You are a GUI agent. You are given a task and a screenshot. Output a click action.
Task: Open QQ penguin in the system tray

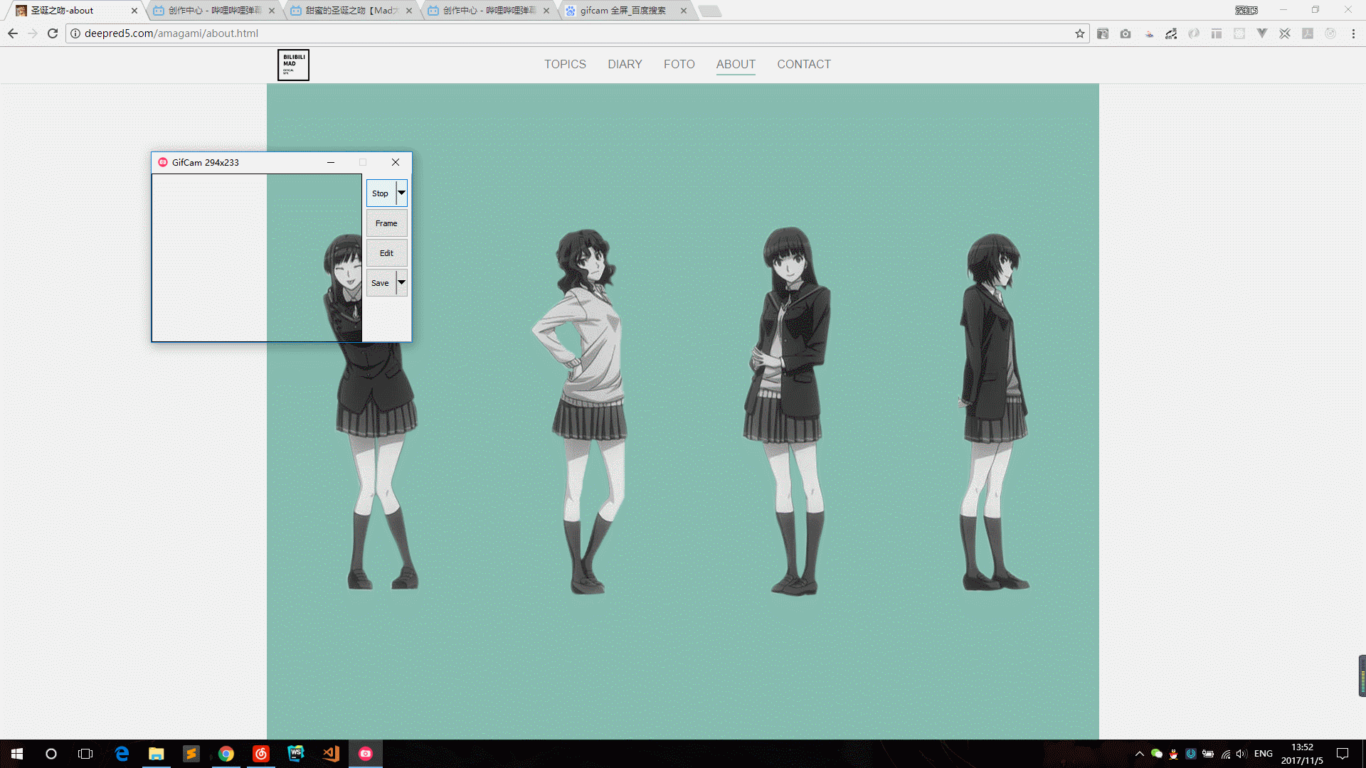(x=1174, y=754)
